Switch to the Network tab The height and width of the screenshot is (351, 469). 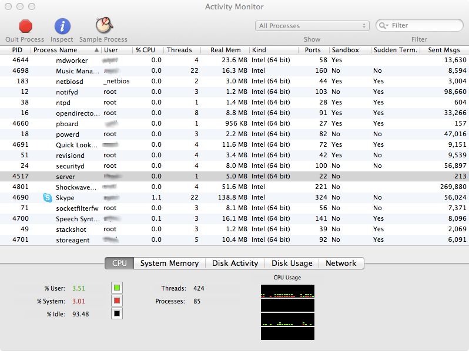(x=341, y=263)
